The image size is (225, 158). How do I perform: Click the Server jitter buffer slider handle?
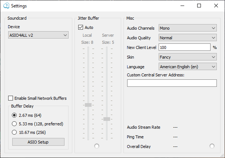[107, 119]
